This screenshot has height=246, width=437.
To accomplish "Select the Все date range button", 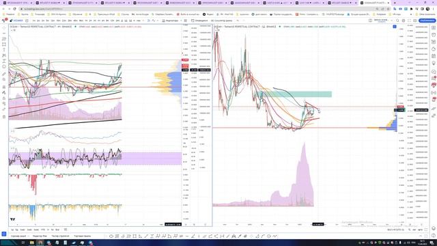I will [x=57, y=230].
